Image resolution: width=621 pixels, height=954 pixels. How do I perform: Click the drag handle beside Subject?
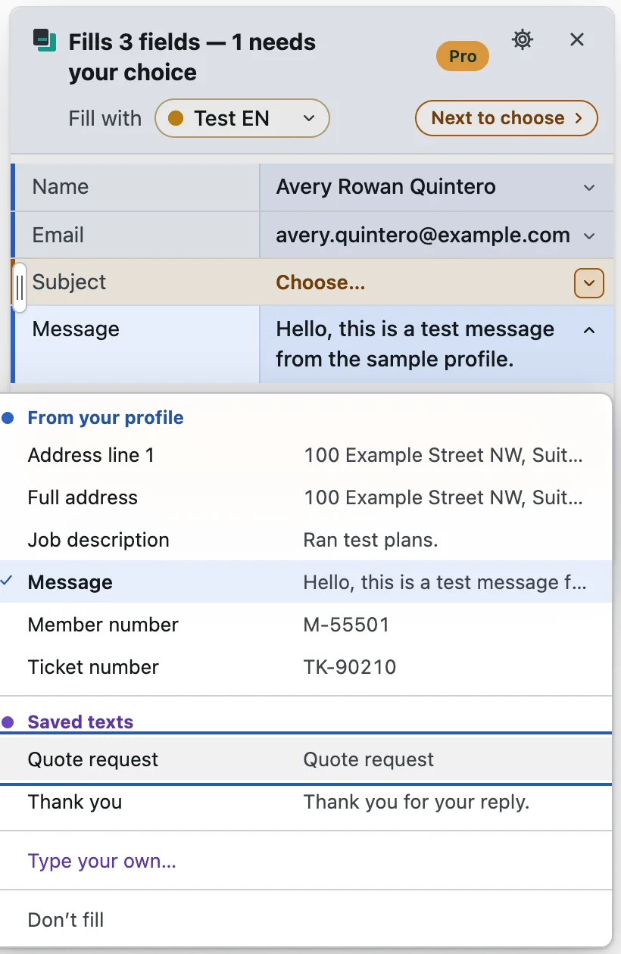tap(20, 287)
